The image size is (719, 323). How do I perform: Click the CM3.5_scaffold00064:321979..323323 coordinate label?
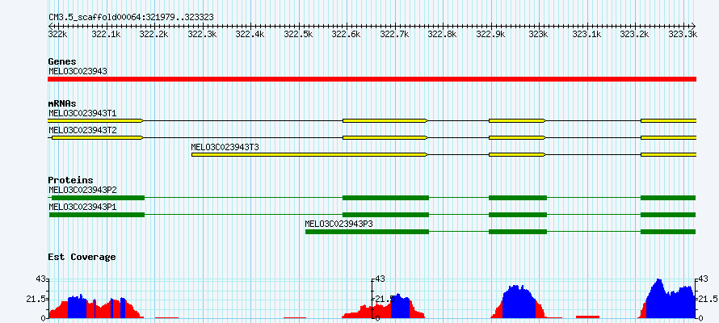131,18
